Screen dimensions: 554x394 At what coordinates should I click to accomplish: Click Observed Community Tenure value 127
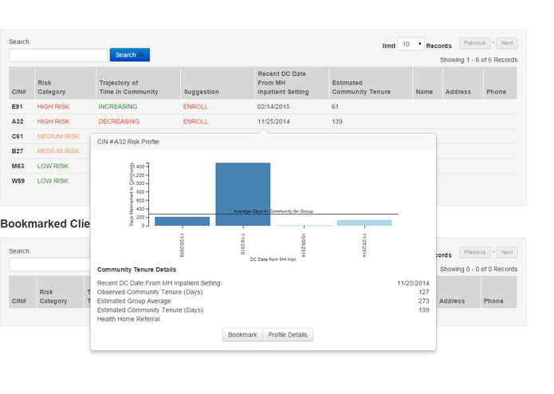(x=423, y=292)
